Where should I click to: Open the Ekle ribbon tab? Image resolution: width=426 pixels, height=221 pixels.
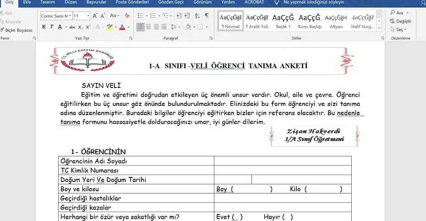tap(27, 2)
